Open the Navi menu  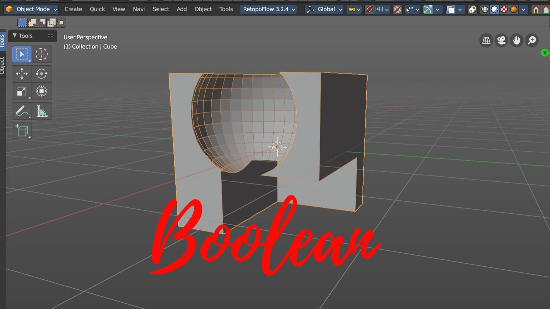tap(139, 9)
